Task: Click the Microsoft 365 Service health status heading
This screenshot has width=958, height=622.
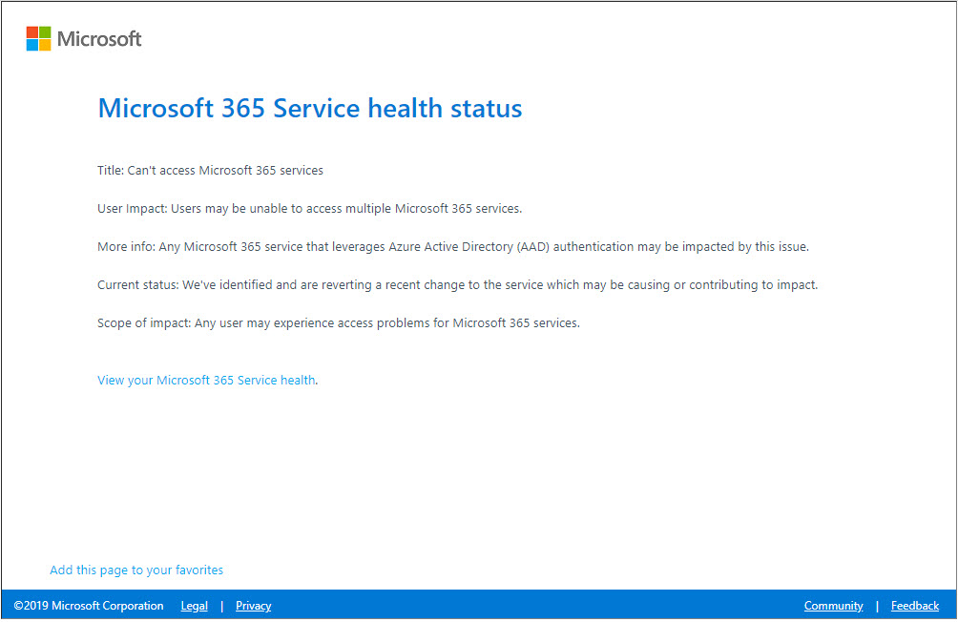Action: pos(310,108)
